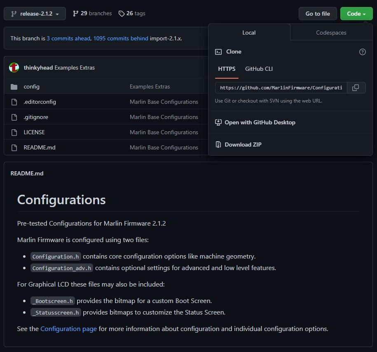Open Marlin Base Configurations commit for .gitignore

tap(164, 117)
